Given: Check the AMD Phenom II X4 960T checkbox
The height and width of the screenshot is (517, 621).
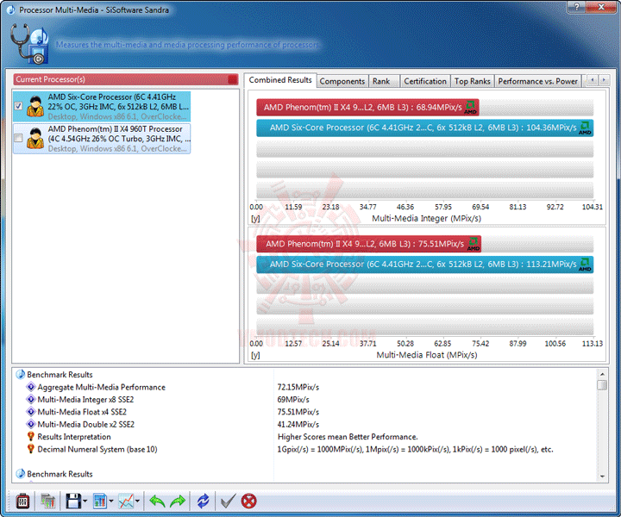Looking at the screenshot, I should (x=18, y=138).
